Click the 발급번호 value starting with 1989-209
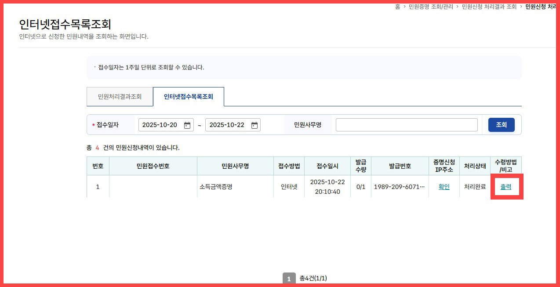The width and height of the screenshot is (560, 287). click(x=400, y=186)
